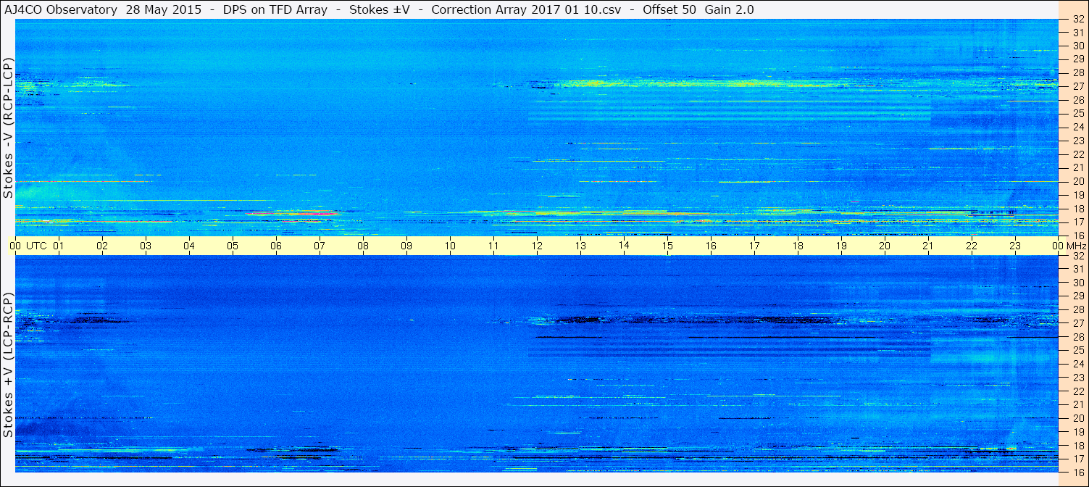Select the 04 hour mark on the time axis
This screenshot has width=1089, height=487.
(x=189, y=246)
